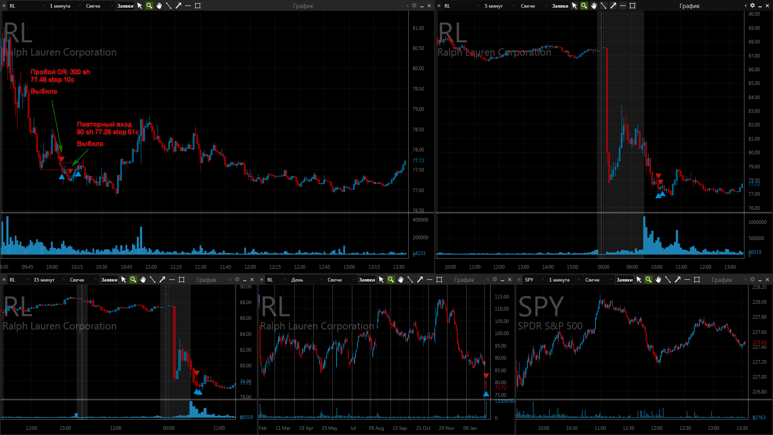Screen dimensions: 773x435
Task: Click the back chevron in the 15-minute RL chart header
Action: point(230,280)
